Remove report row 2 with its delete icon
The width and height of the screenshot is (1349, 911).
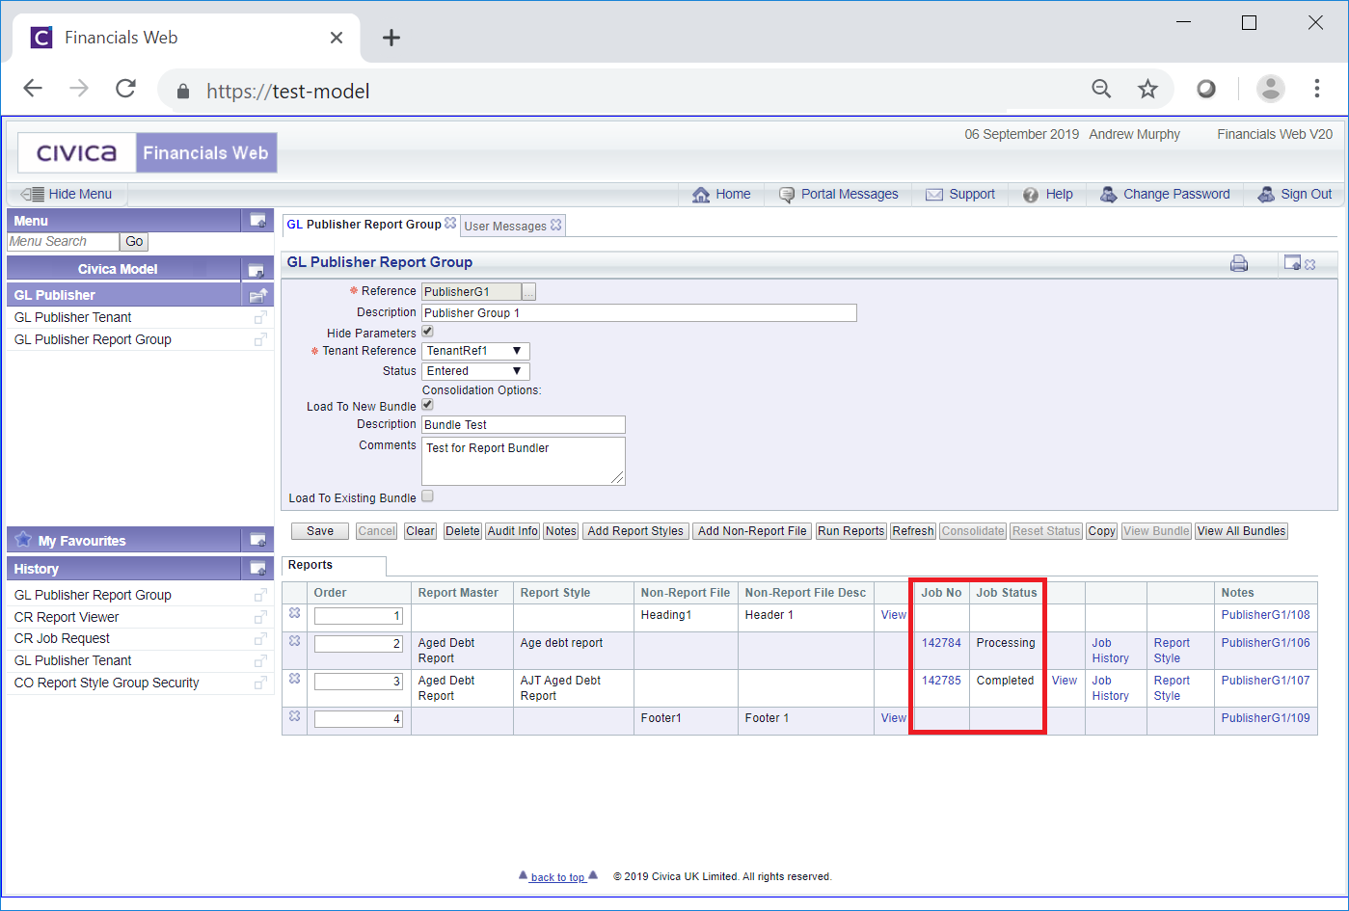tap(295, 641)
